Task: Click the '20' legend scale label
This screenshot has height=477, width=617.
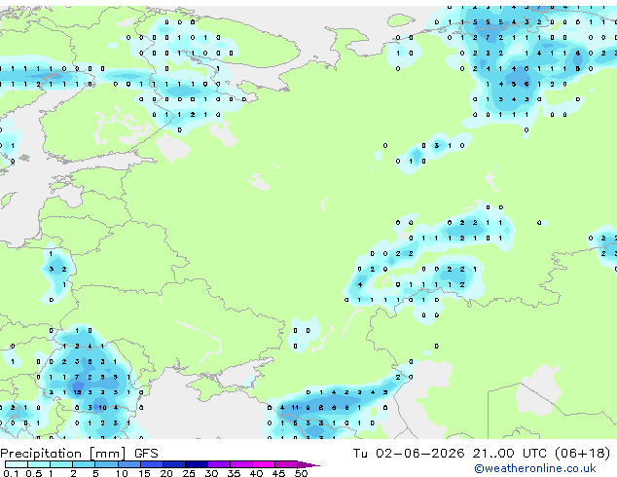Action: click(x=166, y=473)
